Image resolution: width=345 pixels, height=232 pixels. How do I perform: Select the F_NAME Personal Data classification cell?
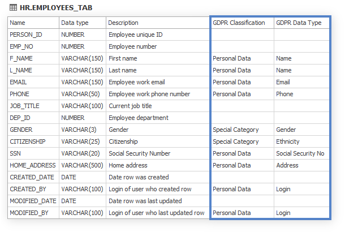point(242,58)
